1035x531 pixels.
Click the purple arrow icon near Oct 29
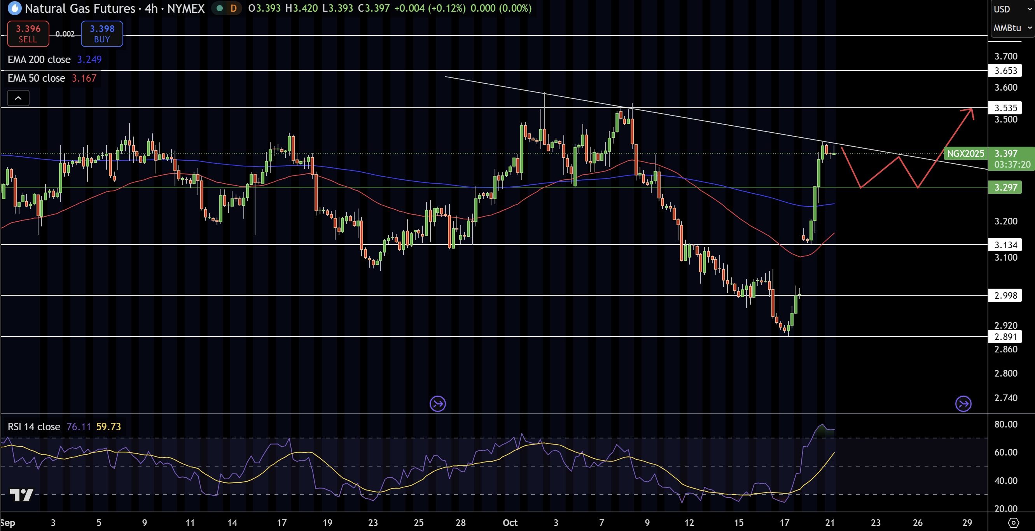963,403
